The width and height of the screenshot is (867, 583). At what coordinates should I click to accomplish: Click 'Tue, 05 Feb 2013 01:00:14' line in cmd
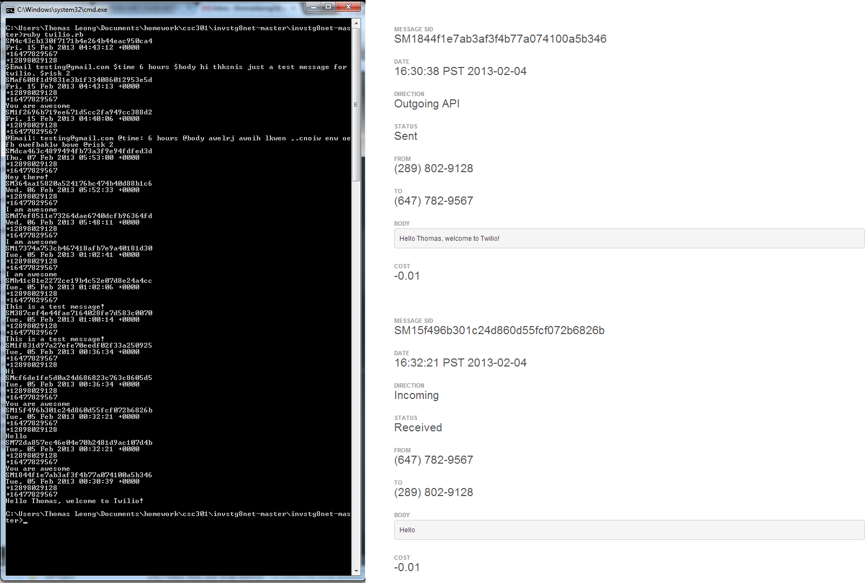point(72,320)
